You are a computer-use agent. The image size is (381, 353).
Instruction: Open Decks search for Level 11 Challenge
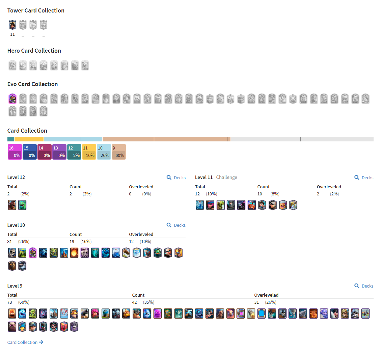[x=364, y=178]
